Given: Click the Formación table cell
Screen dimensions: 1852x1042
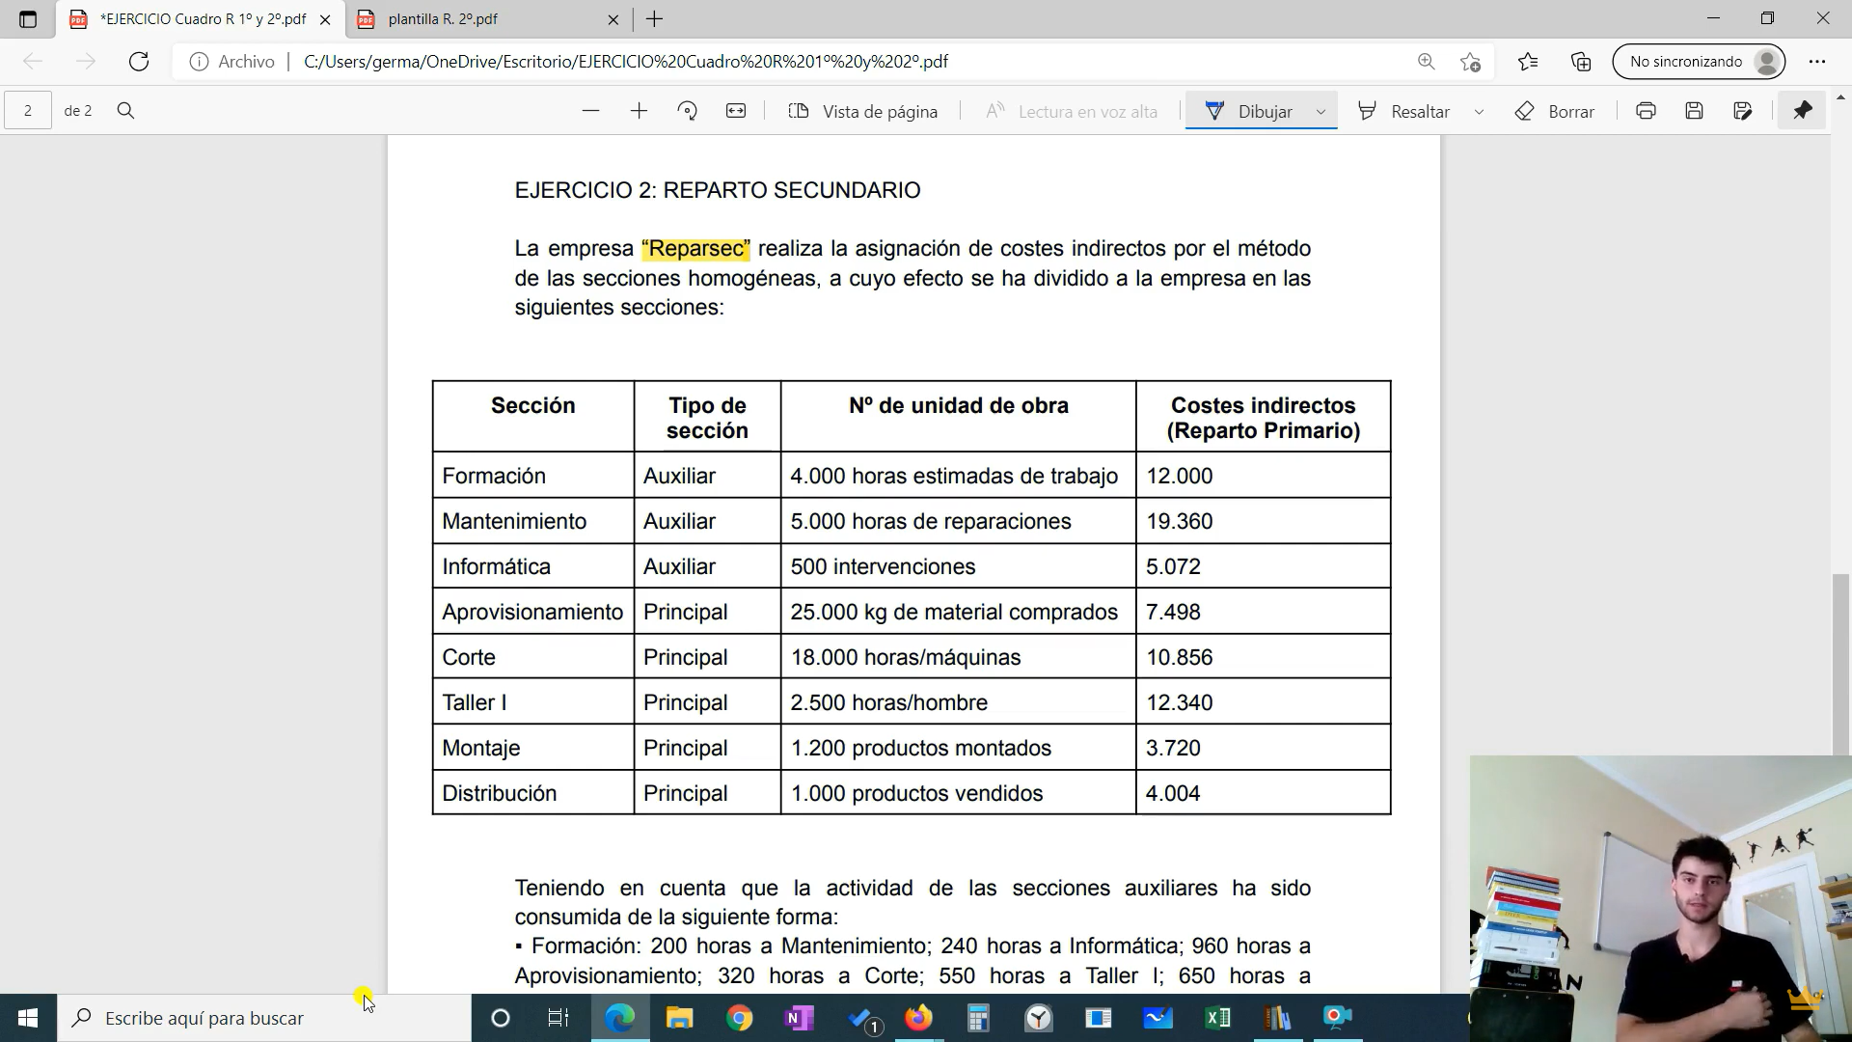Looking at the screenshot, I should point(532,476).
